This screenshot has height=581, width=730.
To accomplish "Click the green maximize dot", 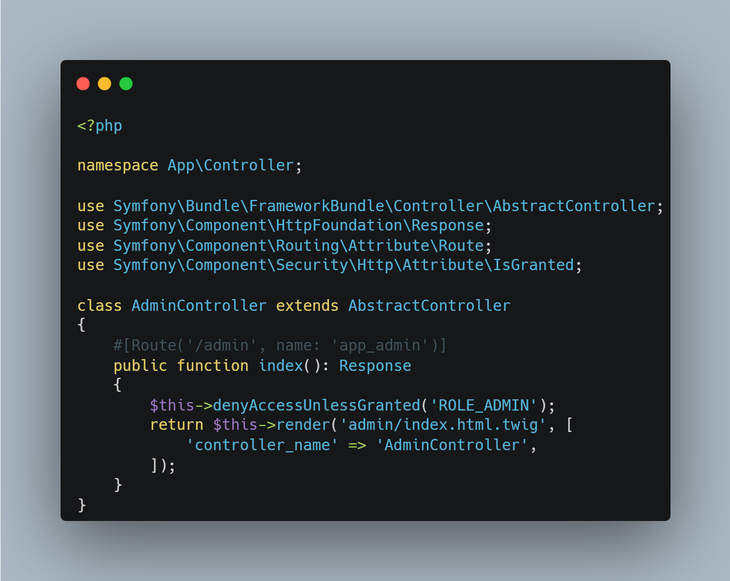I will point(126,84).
